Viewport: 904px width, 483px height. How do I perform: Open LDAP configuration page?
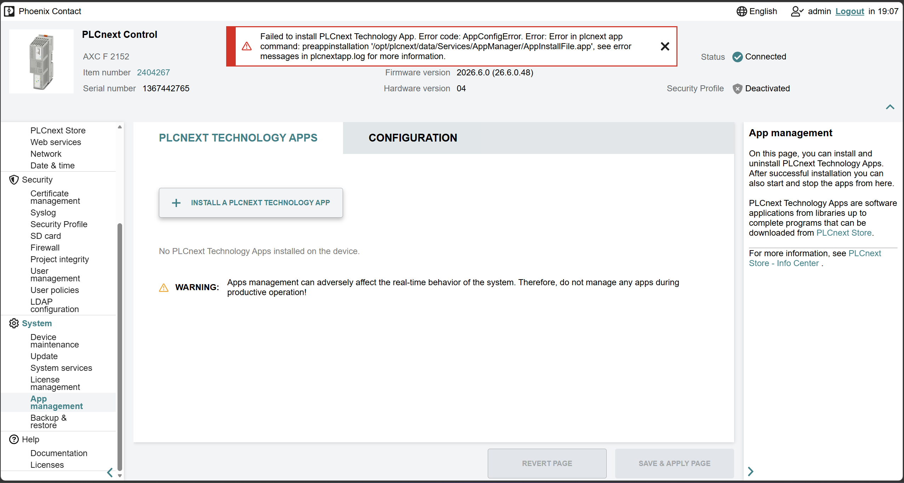pyautogui.click(x=55, y=305)
